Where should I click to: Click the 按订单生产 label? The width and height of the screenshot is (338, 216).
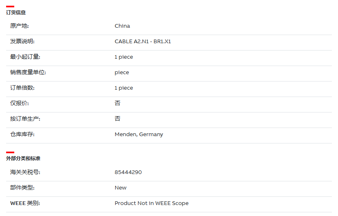(x=25, y=119)
